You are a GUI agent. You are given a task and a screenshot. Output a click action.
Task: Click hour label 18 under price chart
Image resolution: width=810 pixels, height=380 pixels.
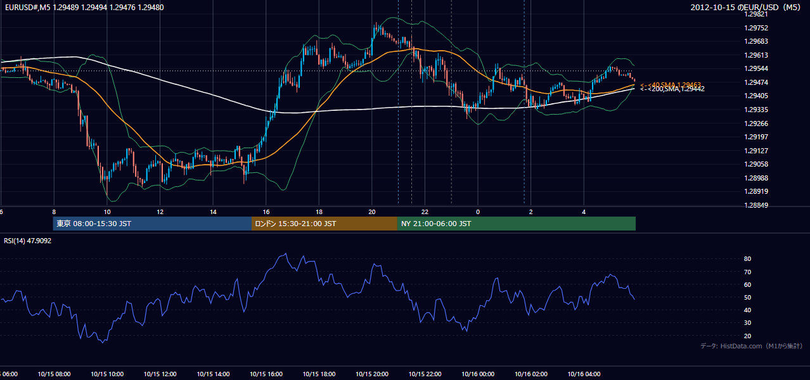click(x=319, y=212)
